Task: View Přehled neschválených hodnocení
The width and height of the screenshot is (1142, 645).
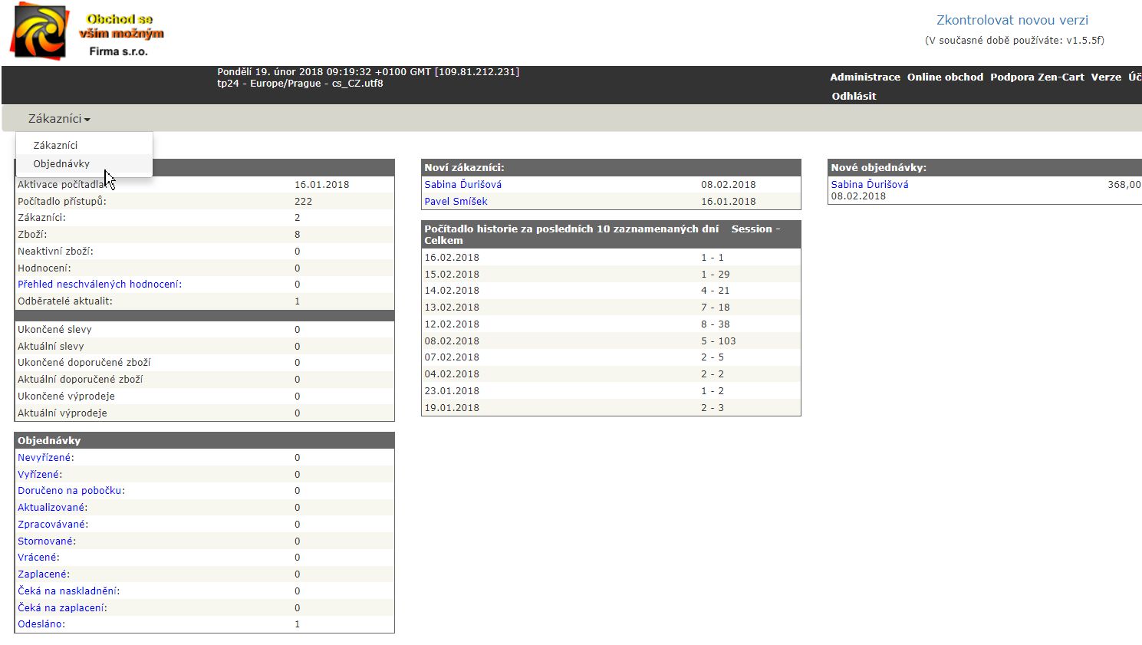Action: (99, 284)
